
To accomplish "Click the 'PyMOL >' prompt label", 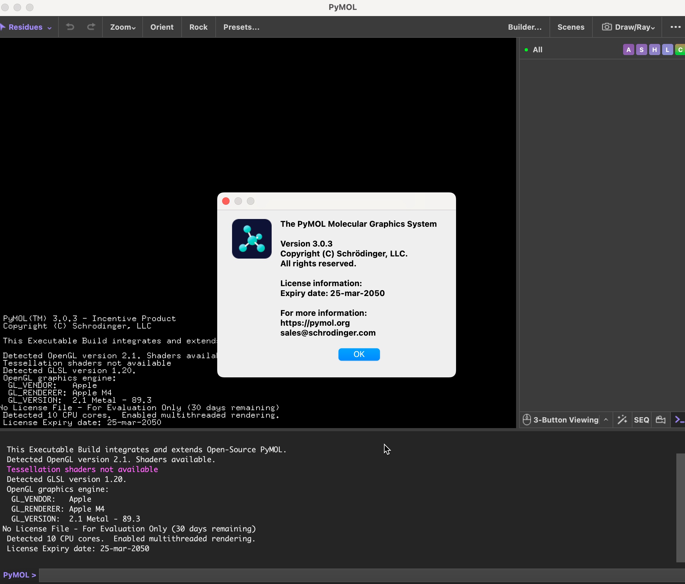I will coord(19,575).
